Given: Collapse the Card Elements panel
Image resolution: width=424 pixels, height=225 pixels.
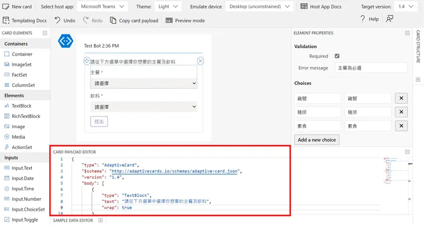Looking at the screenshot, I should (45, 33).
